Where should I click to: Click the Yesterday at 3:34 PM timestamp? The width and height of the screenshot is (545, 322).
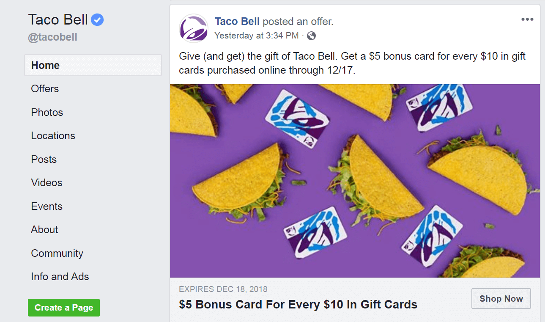256,36
